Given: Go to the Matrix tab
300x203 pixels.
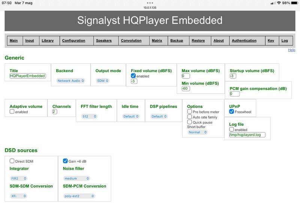Looking at the screenshot, I should click(157, 41).
